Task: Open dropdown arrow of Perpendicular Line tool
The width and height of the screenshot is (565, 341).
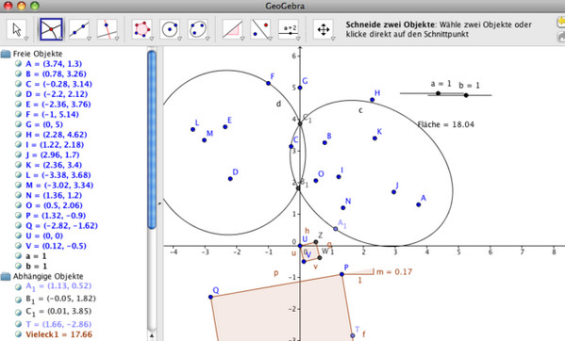Action: coord(116,38)
